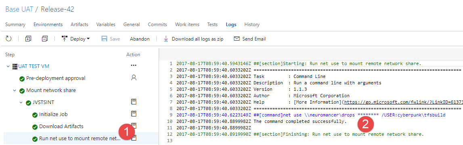
Task: Click the Base UAT breadcrumb link
Action: (x=19, y=9)
